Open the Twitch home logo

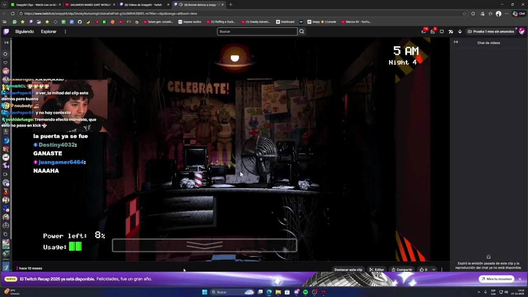[x=6, y=31]
